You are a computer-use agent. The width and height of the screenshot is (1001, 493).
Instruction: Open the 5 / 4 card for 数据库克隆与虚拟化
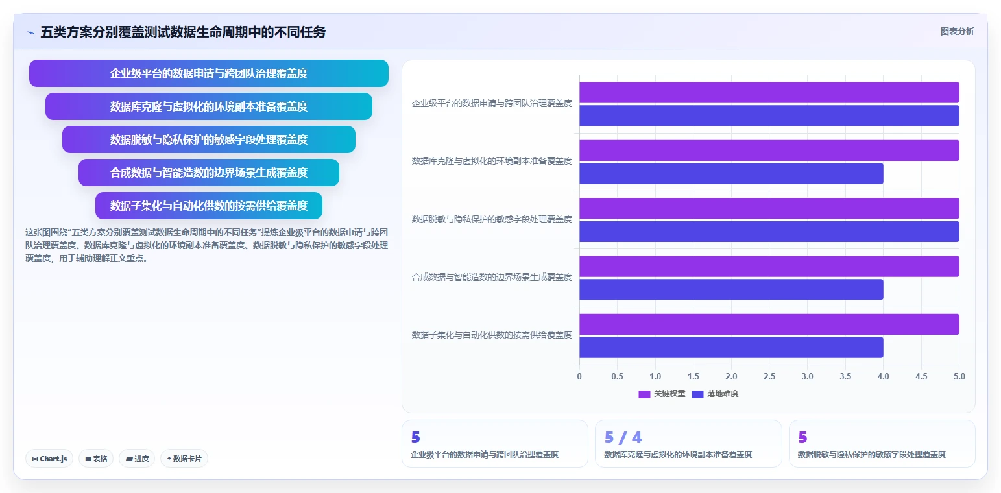(x=688, y=444)
